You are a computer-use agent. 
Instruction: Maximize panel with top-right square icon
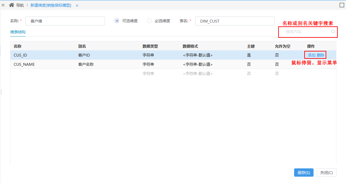[x=342, y=5]
